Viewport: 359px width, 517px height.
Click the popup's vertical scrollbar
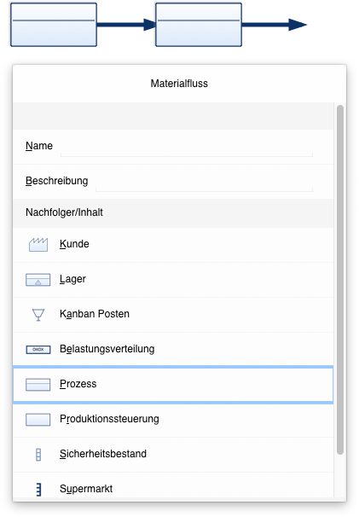point(340,280)
